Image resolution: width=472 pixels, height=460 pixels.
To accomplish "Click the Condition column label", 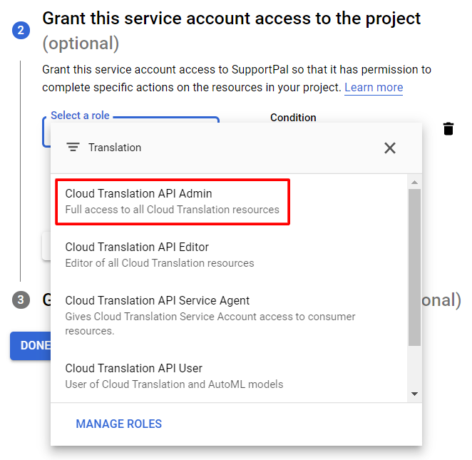I will point(293,118).
